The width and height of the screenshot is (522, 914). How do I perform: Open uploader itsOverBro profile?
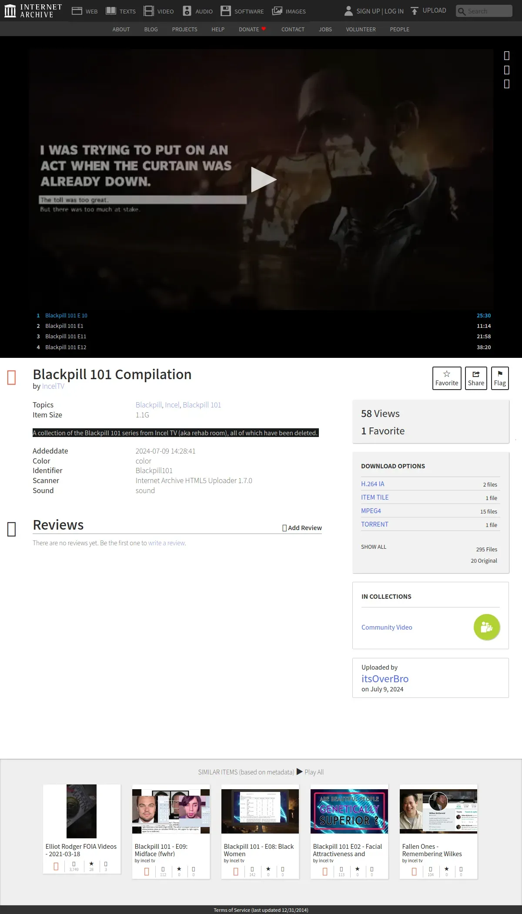pos(385,679)
